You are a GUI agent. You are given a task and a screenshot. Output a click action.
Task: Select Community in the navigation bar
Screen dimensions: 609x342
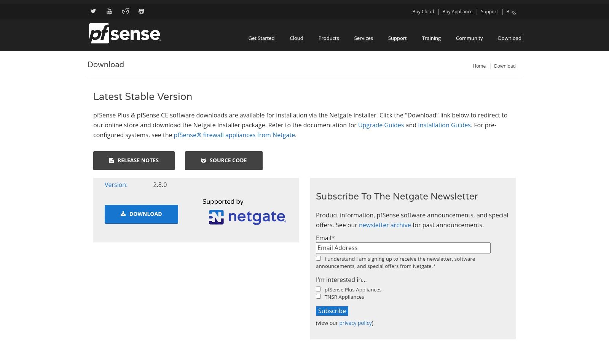click(x=469, y=38)
